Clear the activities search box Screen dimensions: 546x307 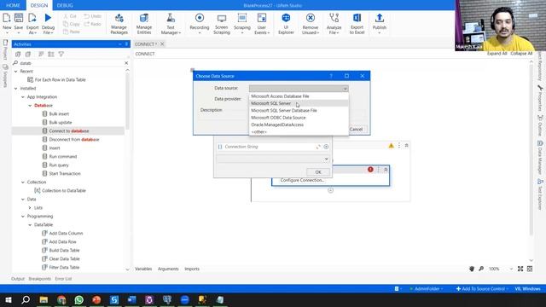[126, 63]
